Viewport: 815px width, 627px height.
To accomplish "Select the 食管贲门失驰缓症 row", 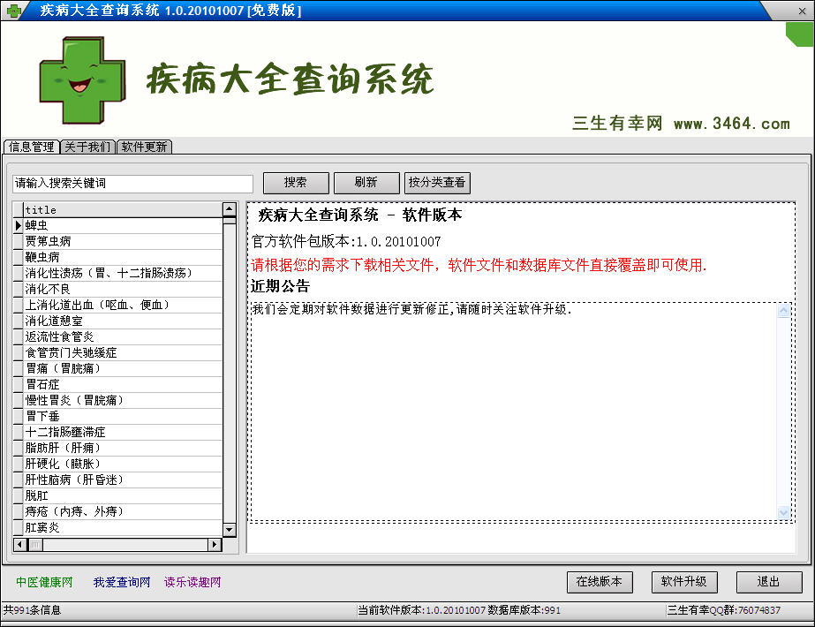I will point(123,352).
